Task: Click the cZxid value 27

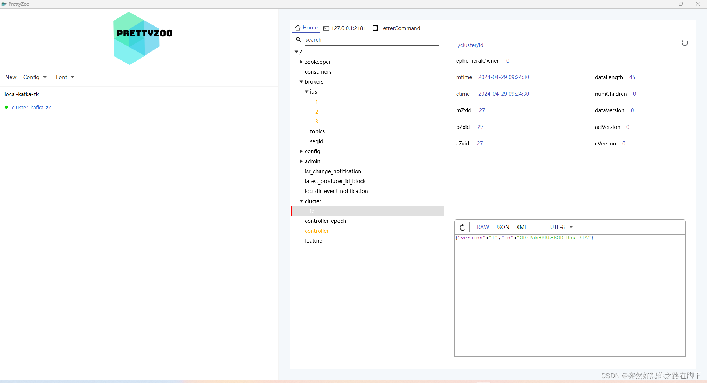Action: pos(479,144)
